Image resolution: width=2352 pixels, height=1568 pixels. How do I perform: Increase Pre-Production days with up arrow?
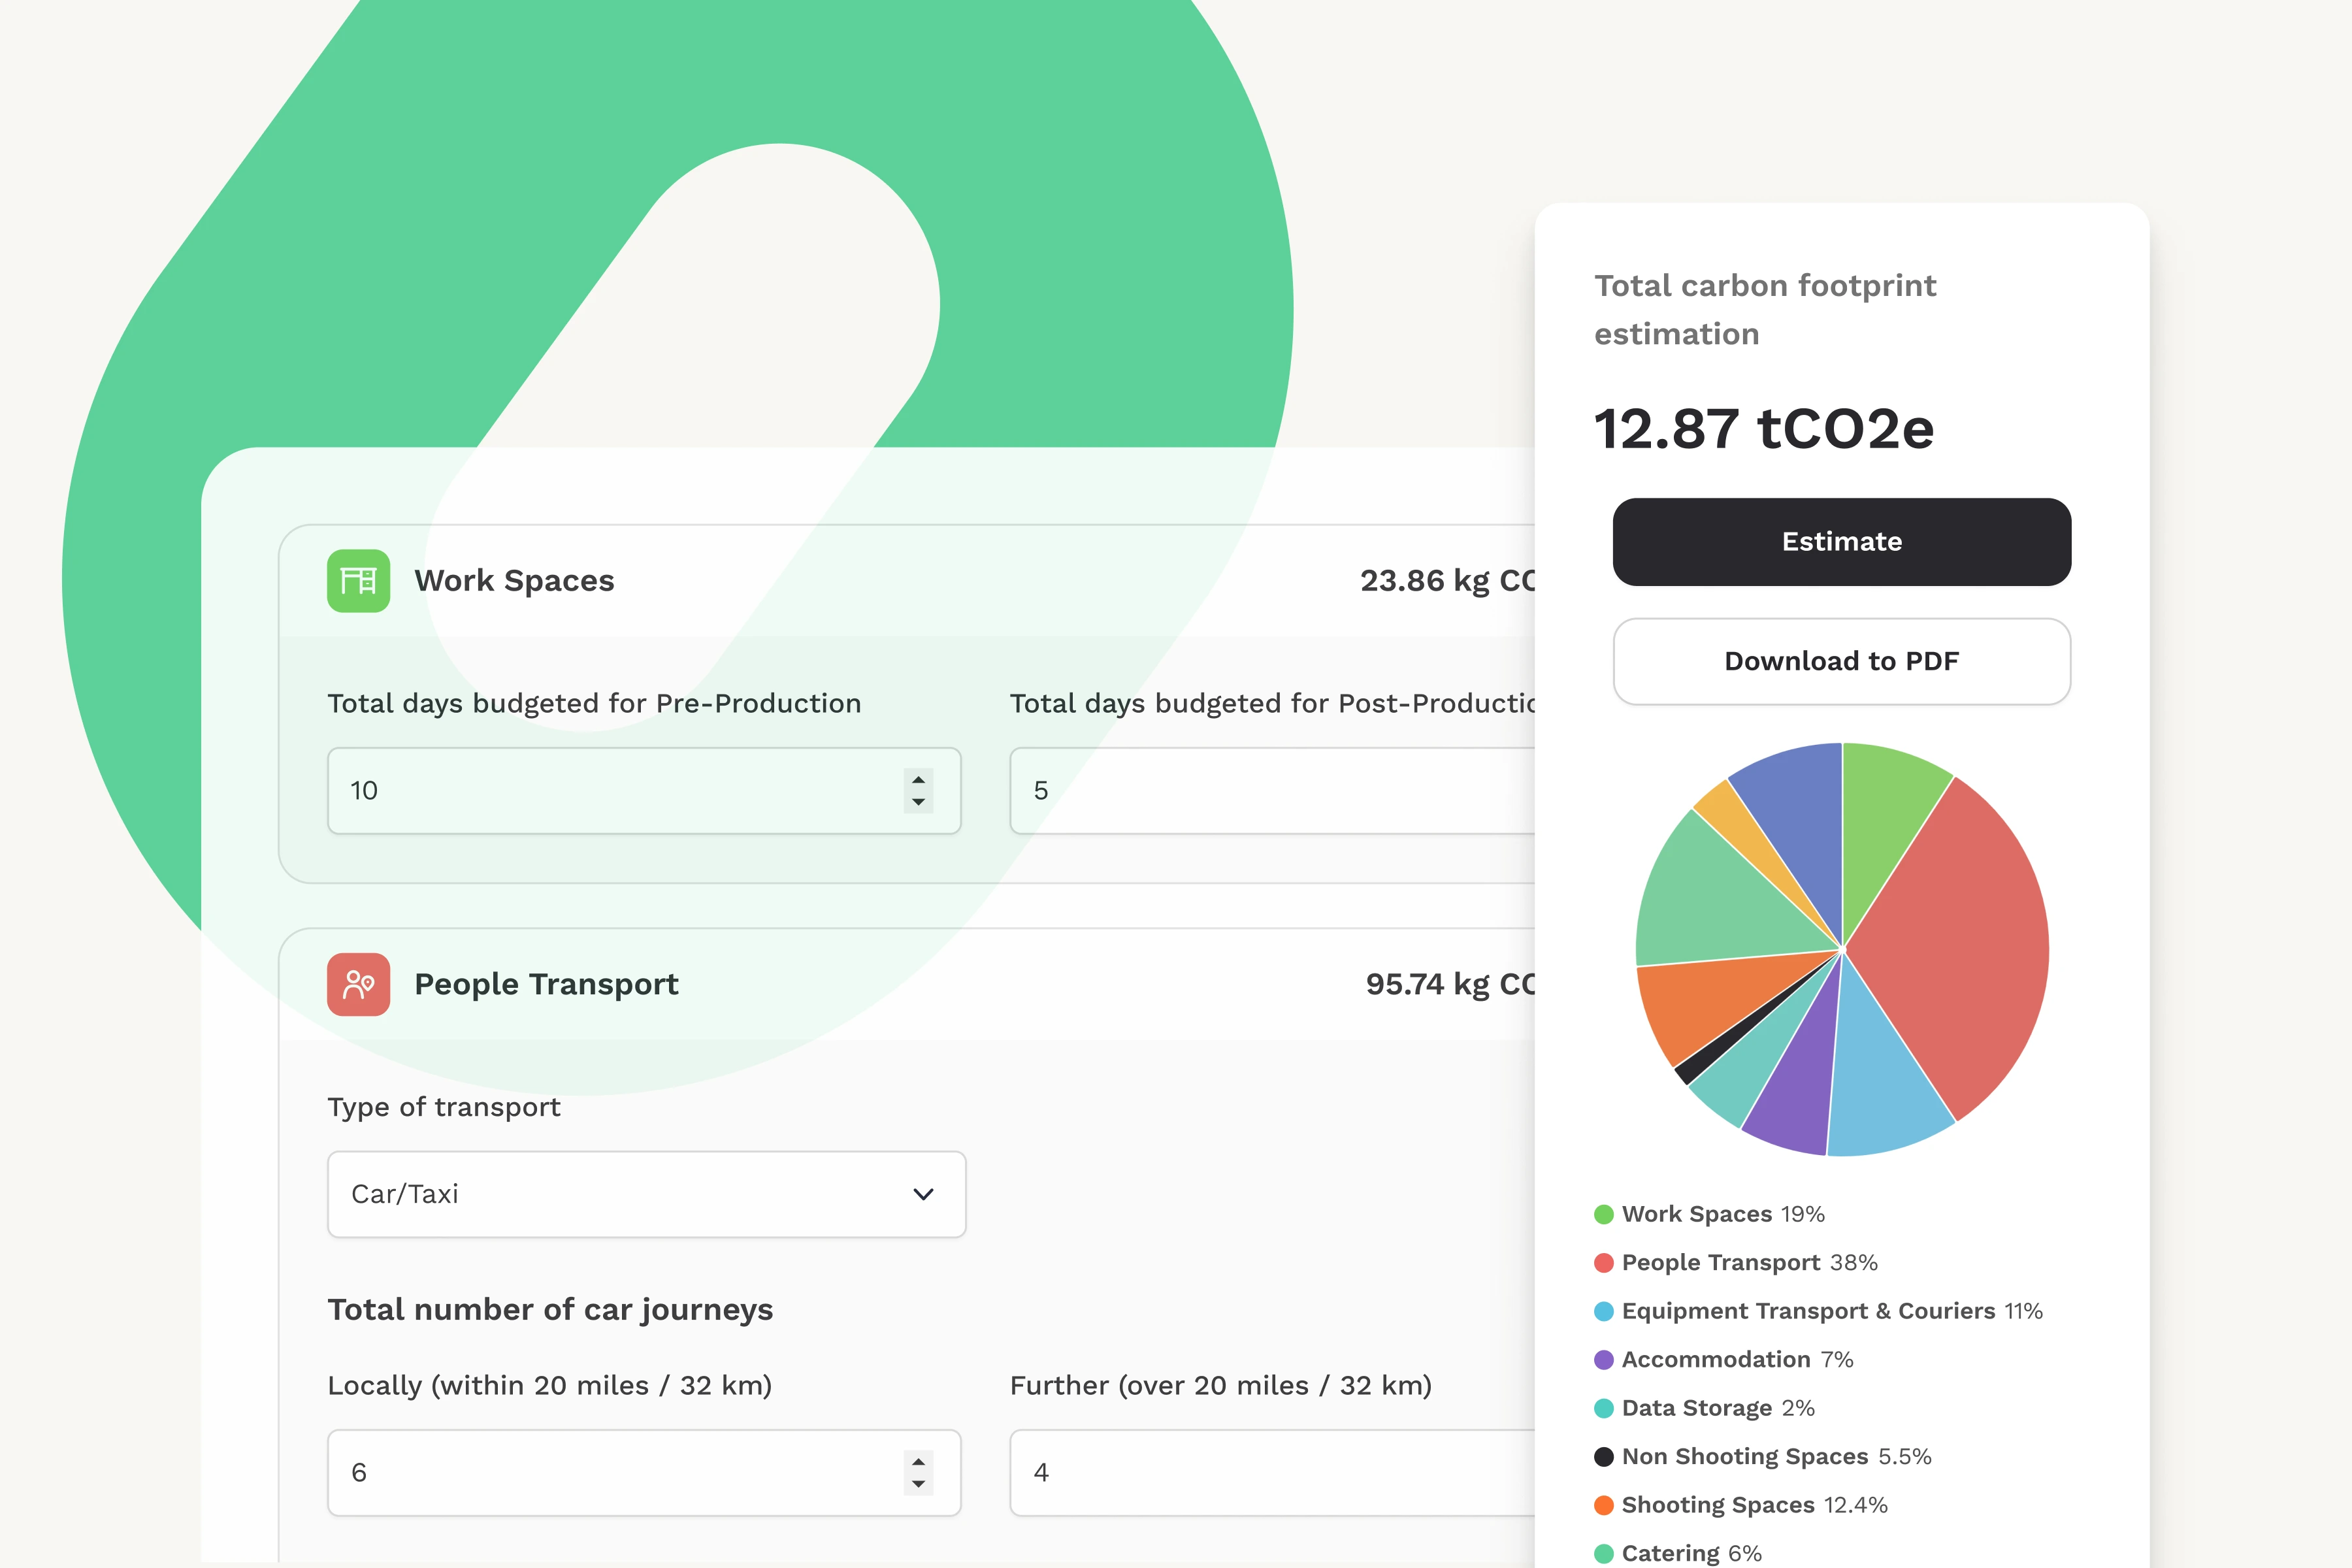918,779
